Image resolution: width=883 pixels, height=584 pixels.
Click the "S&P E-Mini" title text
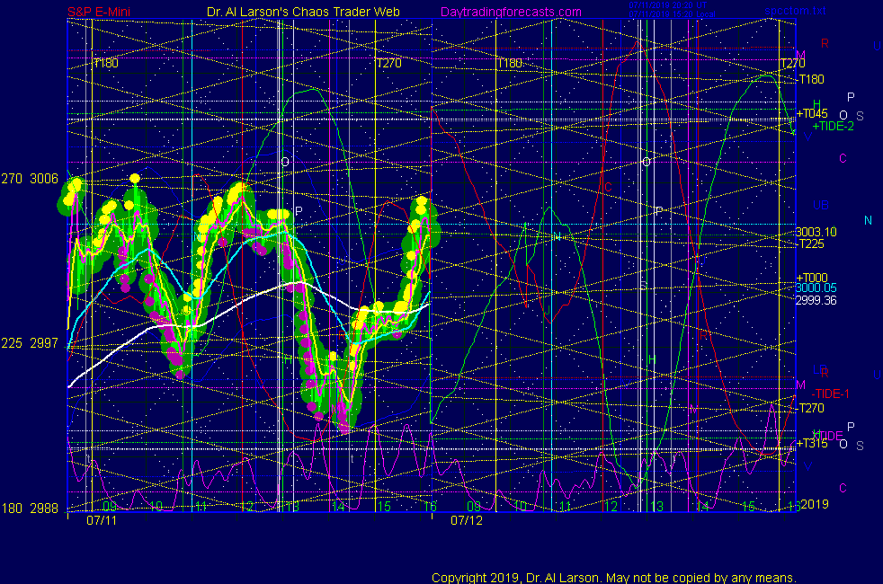point(99,12)
